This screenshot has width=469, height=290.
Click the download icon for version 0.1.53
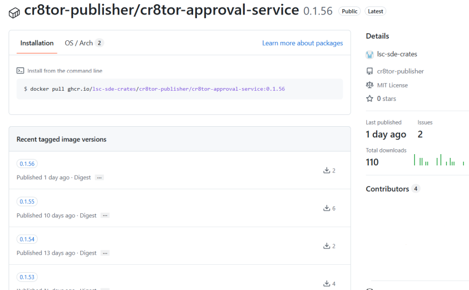tap(326, 284)
